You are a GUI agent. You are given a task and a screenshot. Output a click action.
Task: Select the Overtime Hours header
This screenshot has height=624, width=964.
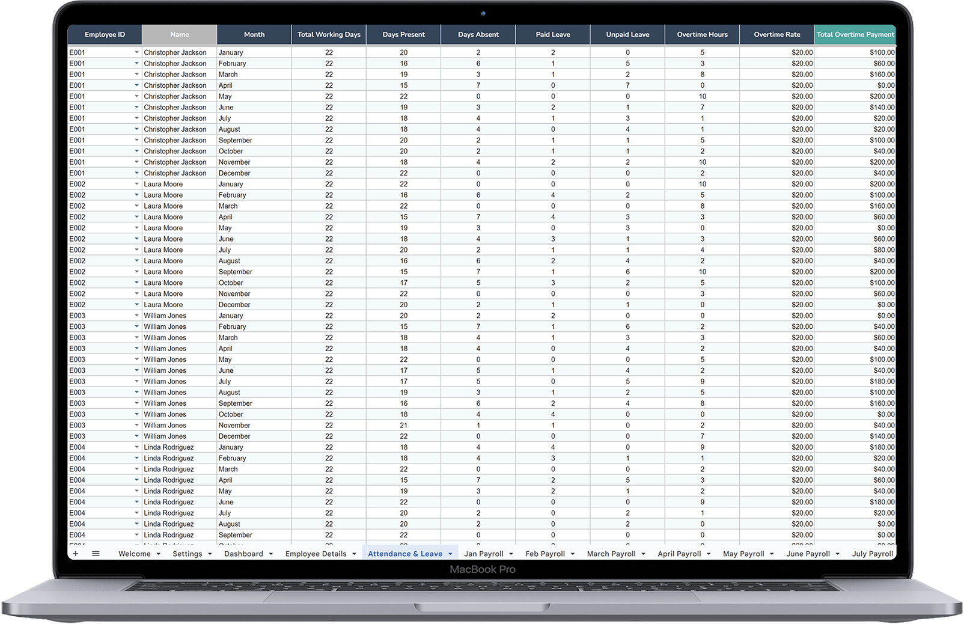point(702,35)
